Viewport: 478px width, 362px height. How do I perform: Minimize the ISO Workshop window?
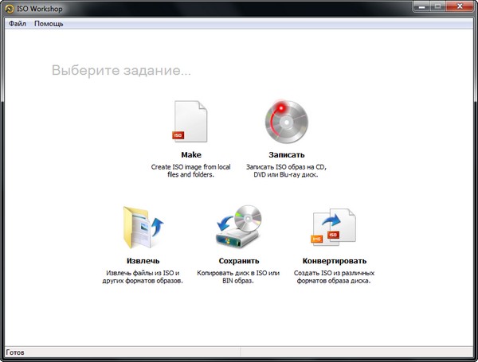click(422, 6)
